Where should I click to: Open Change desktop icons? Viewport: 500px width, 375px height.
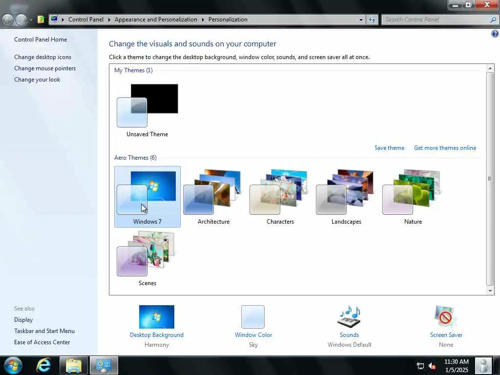click(43, 57)
